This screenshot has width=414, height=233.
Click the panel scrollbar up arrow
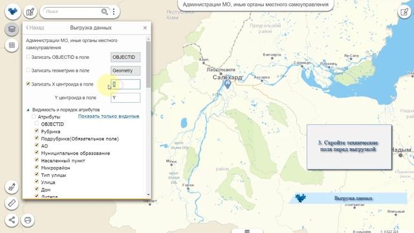pyautogui.click(x=148, y=39)
